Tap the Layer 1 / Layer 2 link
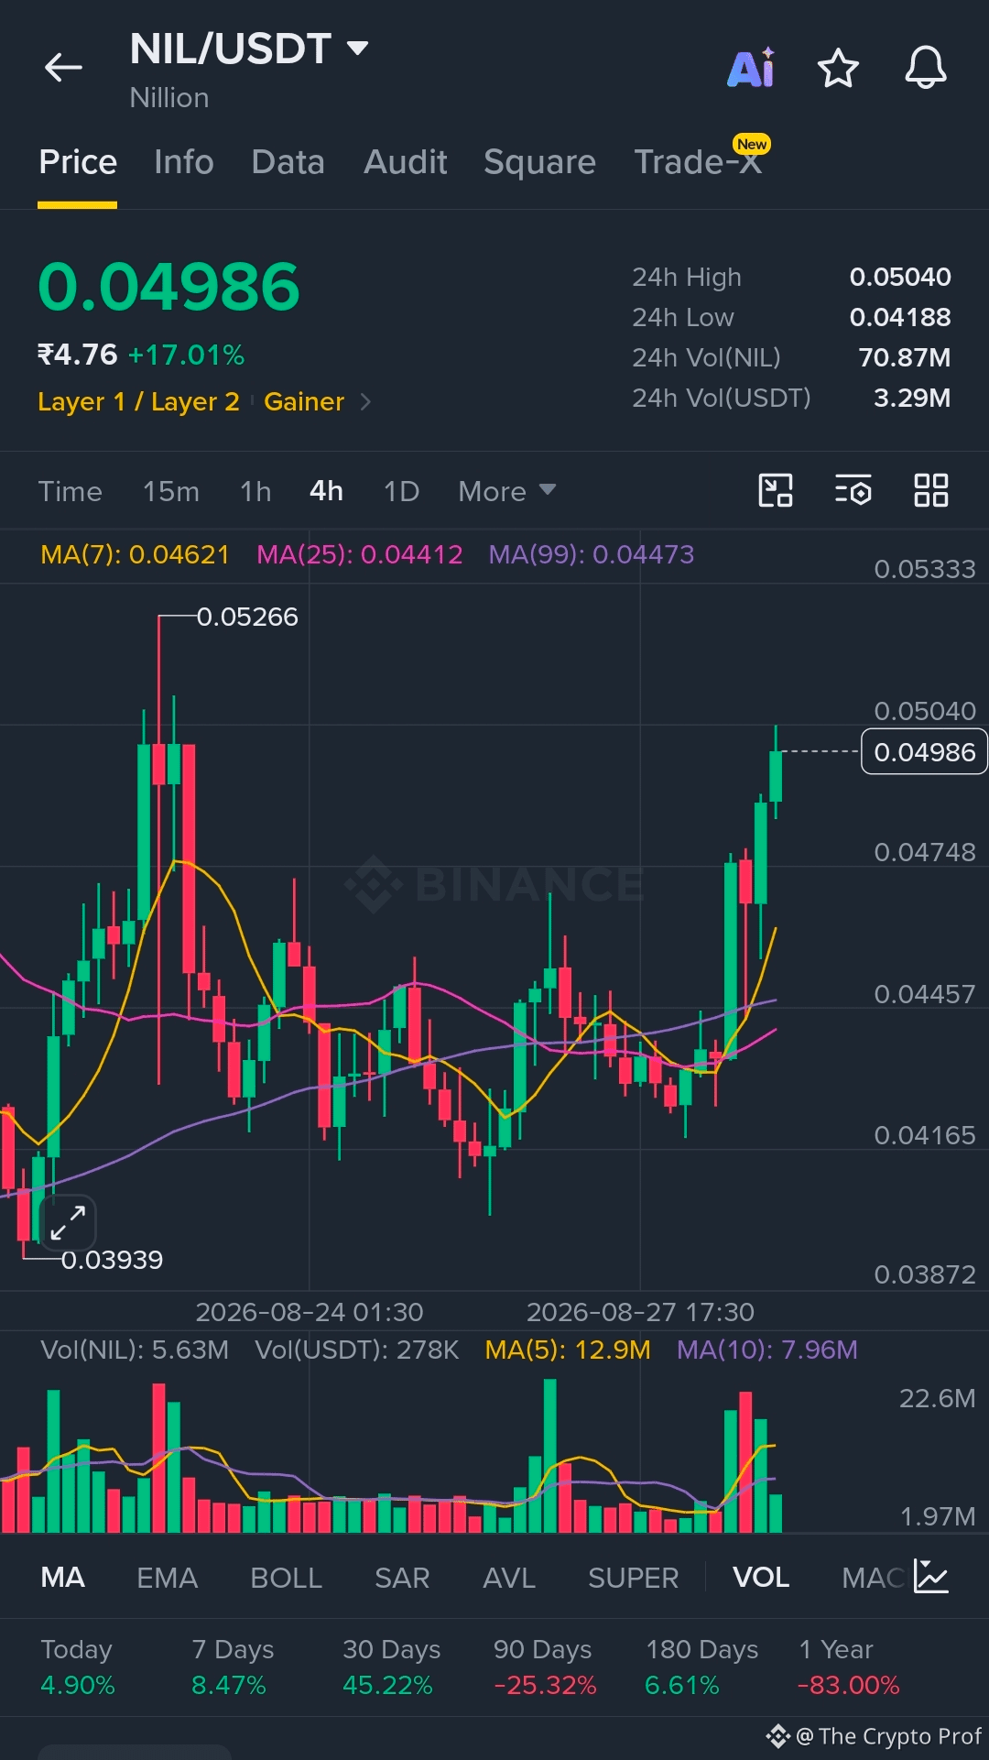 click(x=138, y=401)
